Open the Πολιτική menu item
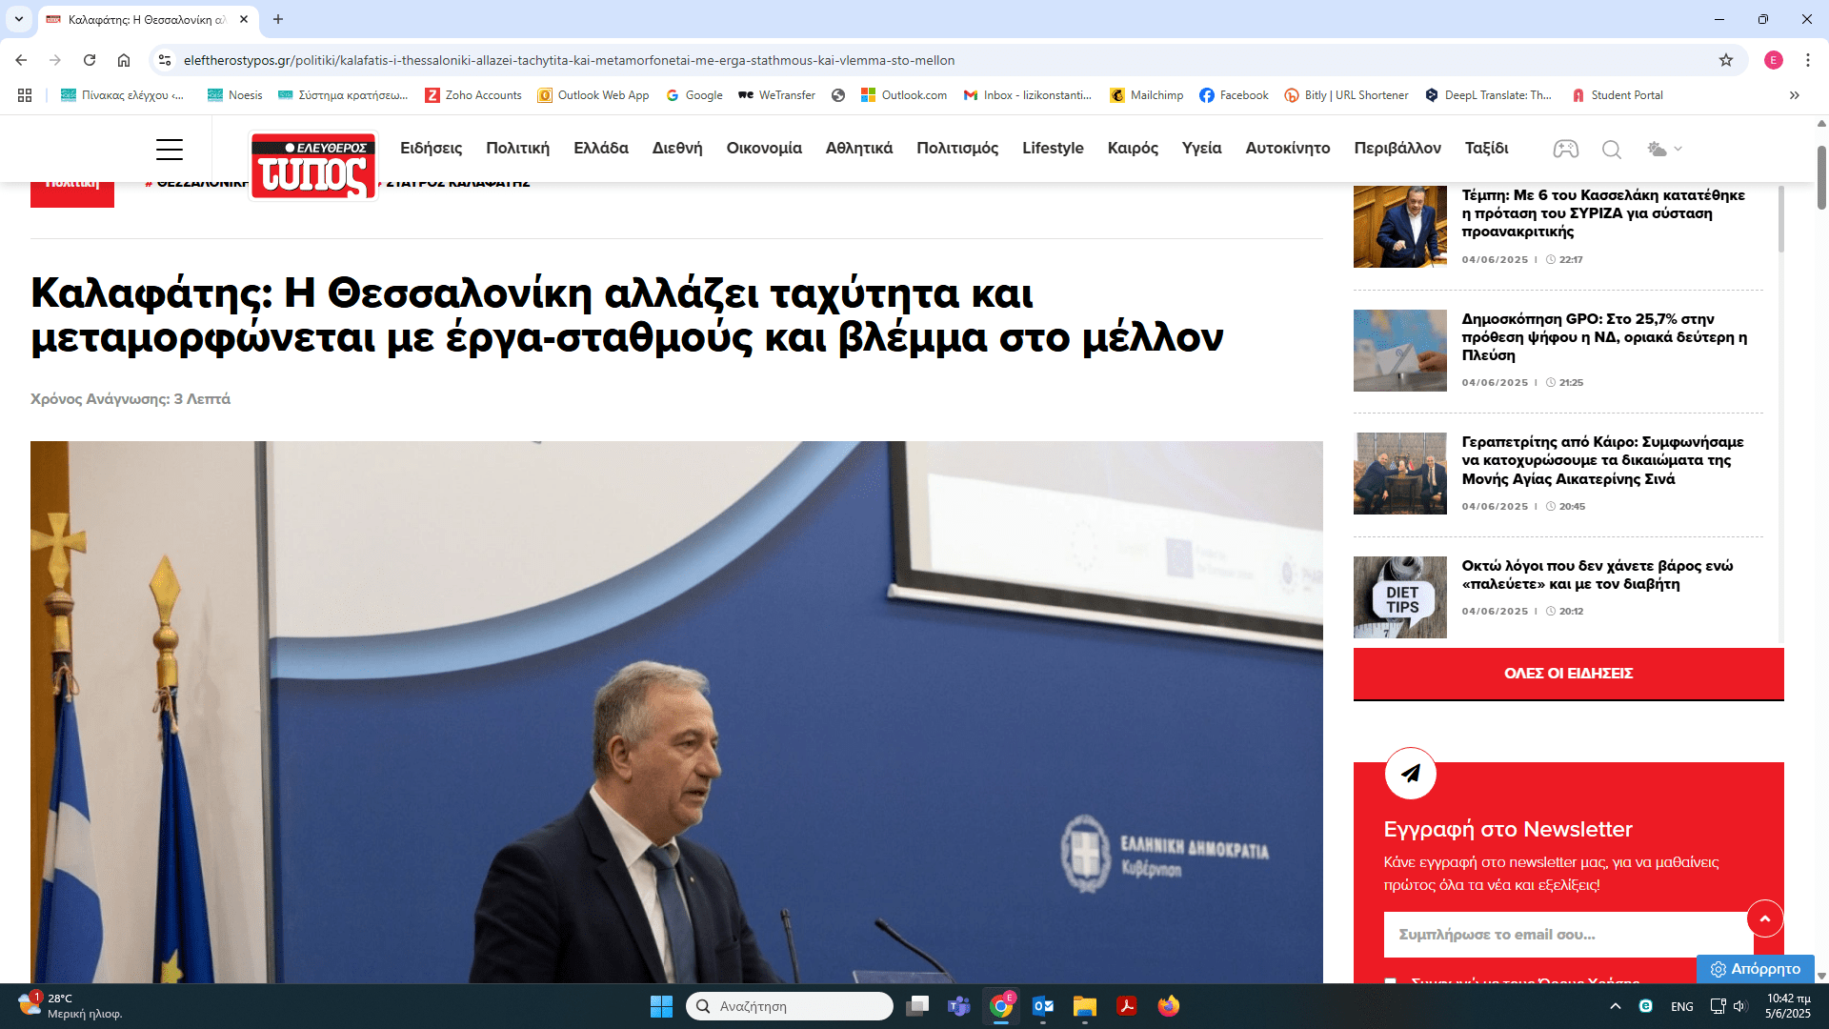1829x1029 pixels. point(517,149)
